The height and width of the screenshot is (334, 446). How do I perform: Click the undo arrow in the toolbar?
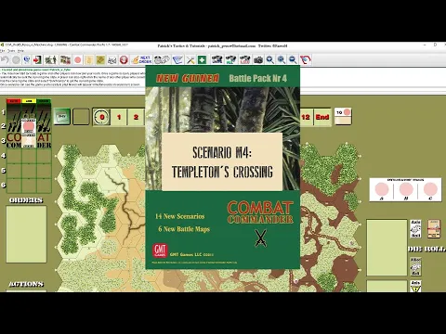5,59
